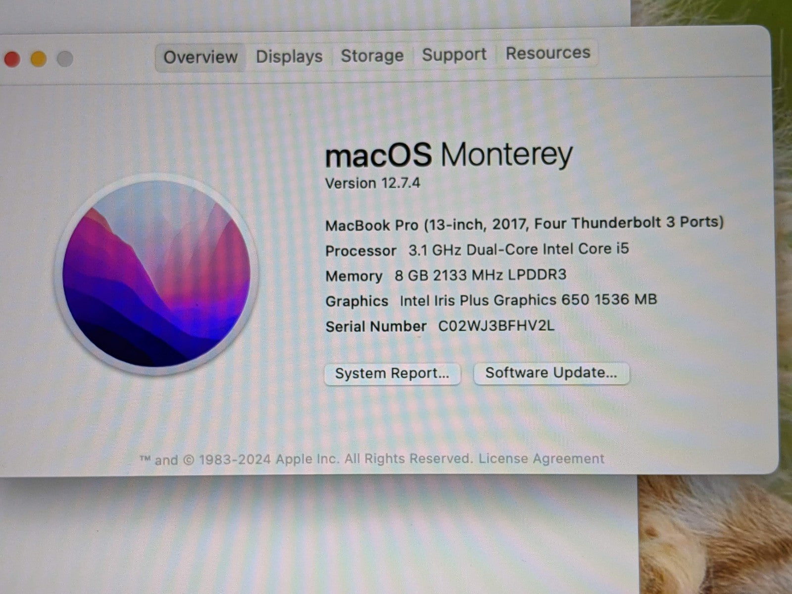Image resolution: width=792 pixels, height=594 pixels.
Task: Click the macOS Monterey title
Action: (448, 154)
